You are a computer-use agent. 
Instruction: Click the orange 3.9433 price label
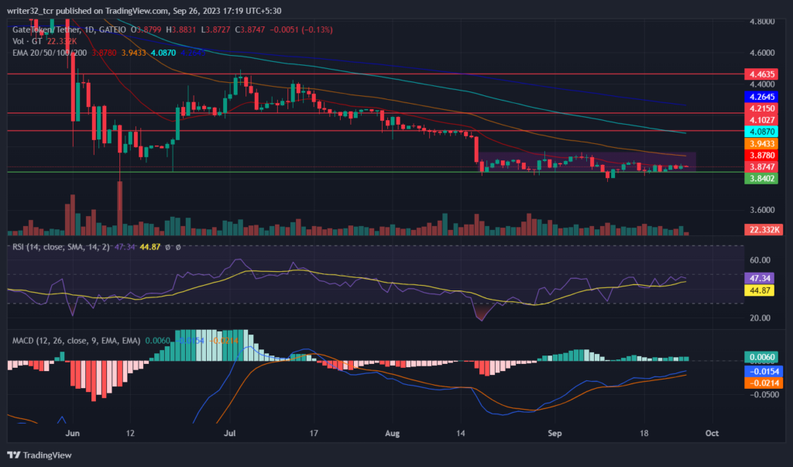pyautogui.click(x=762, y=144)
